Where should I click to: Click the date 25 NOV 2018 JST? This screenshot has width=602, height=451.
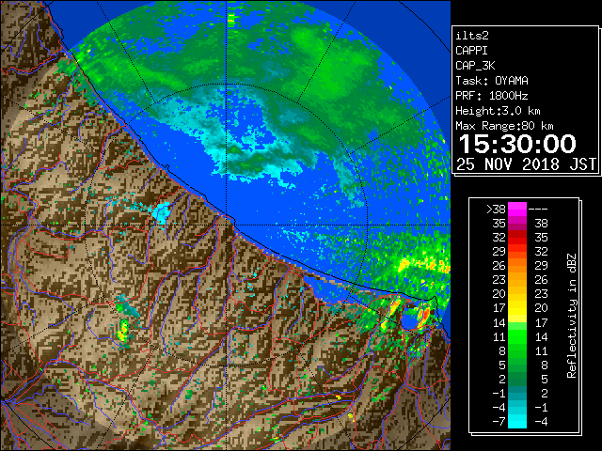pyautogui.click(x=526, y=164)
